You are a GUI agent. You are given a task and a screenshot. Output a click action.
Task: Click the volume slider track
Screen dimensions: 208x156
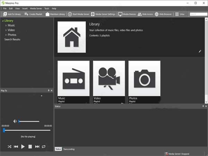coord(29,121)
